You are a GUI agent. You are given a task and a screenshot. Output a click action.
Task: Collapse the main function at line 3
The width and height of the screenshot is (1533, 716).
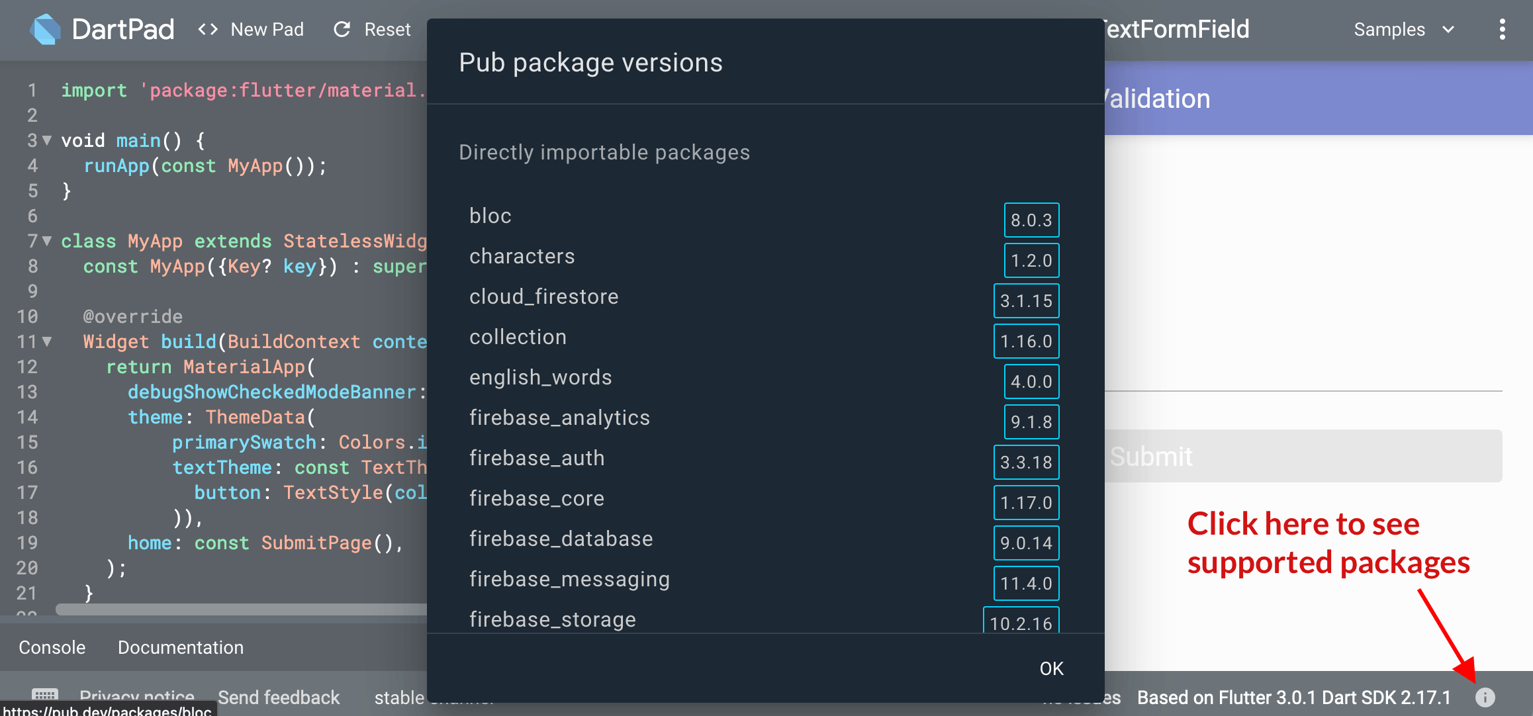(46, 140)
